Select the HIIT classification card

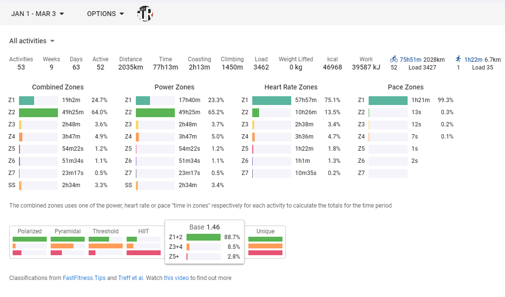[144, 242]
